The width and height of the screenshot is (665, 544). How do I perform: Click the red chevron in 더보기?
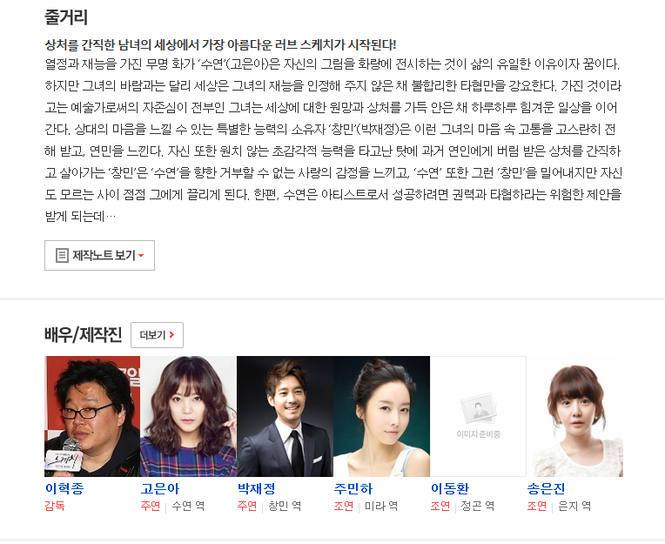click(171, 334)
